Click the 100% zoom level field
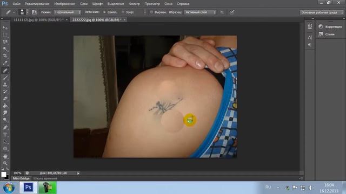The image size is (346, 194). coord(17,173)
